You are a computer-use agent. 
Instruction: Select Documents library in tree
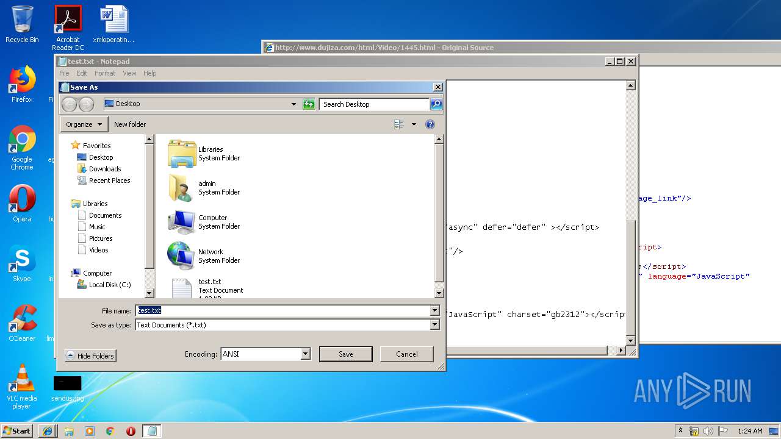coord(100,215)
